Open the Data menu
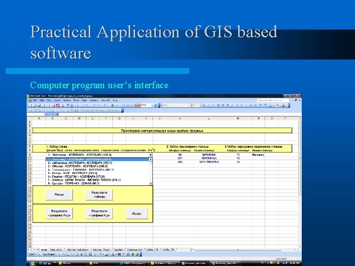The image size is (355, 266). [84, 100]
